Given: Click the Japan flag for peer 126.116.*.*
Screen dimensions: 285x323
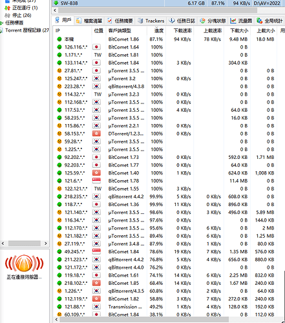Looking at the screenshot, I should tap(96, 47).
